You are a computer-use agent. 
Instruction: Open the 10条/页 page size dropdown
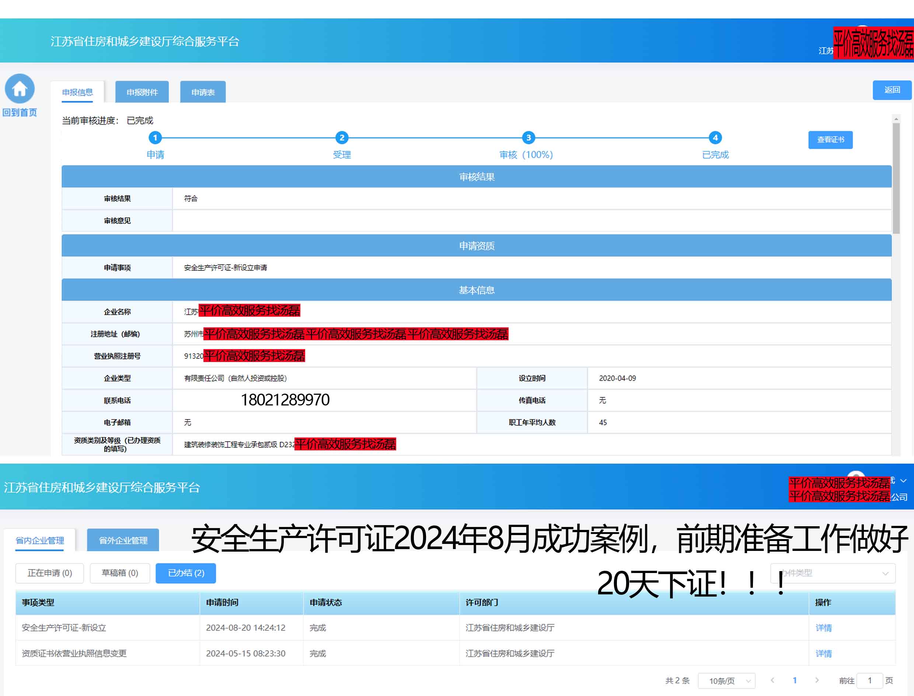tap(727, 680)
